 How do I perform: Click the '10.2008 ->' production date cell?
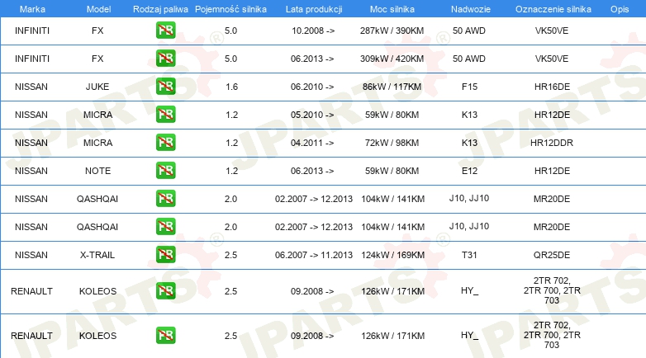point(313,31)
